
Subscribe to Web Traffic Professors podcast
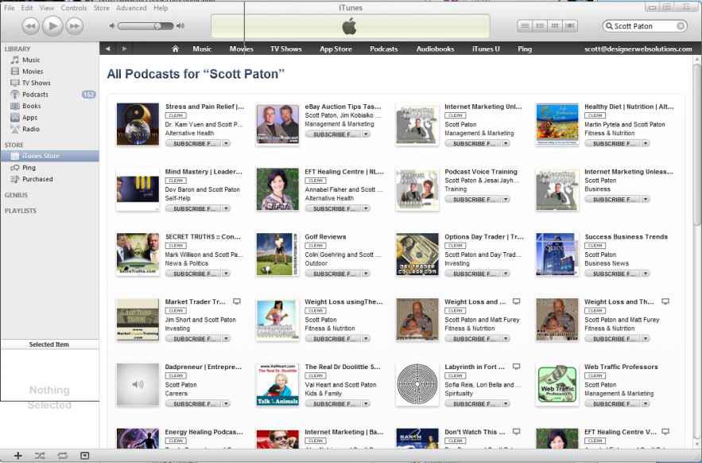coord(611,403)
